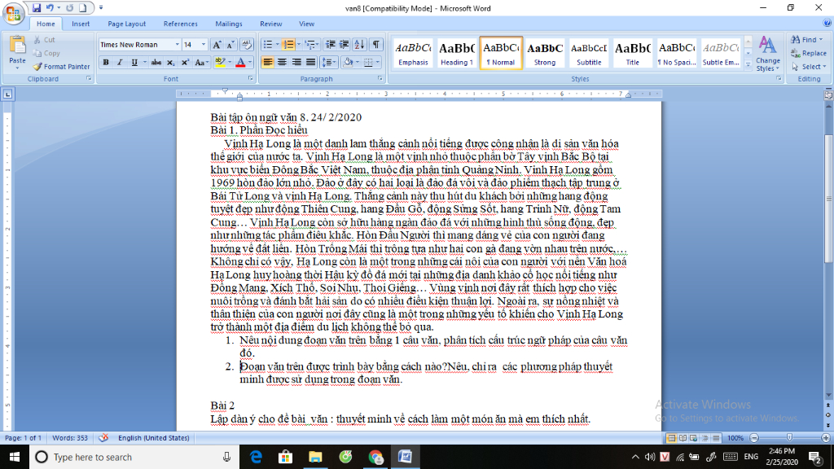Image resolution: width=834 pixels, height=469 pixels.
Task: Sort the selected text
Action: 359,45
